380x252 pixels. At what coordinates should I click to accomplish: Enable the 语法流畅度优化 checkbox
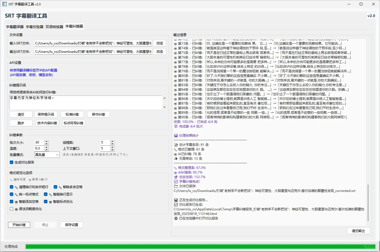coord(11,209)
